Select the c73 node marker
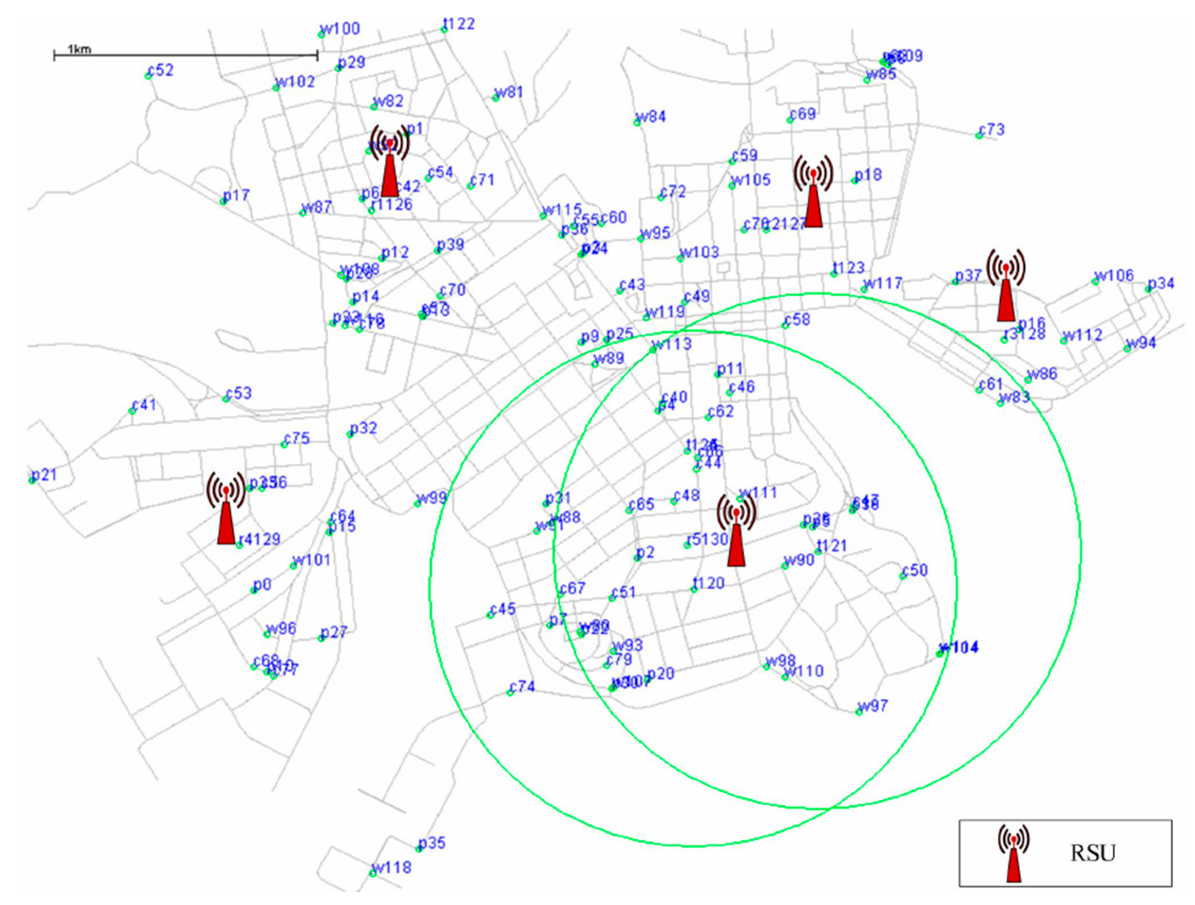Viewport: 1195px width, 905px height. [979, 136]
